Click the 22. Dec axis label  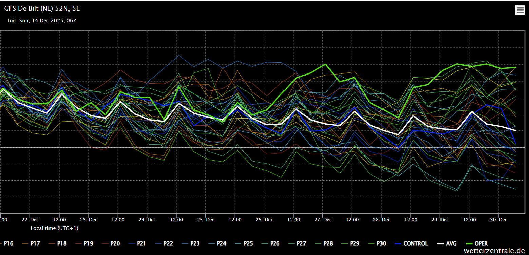pos(30,220)
